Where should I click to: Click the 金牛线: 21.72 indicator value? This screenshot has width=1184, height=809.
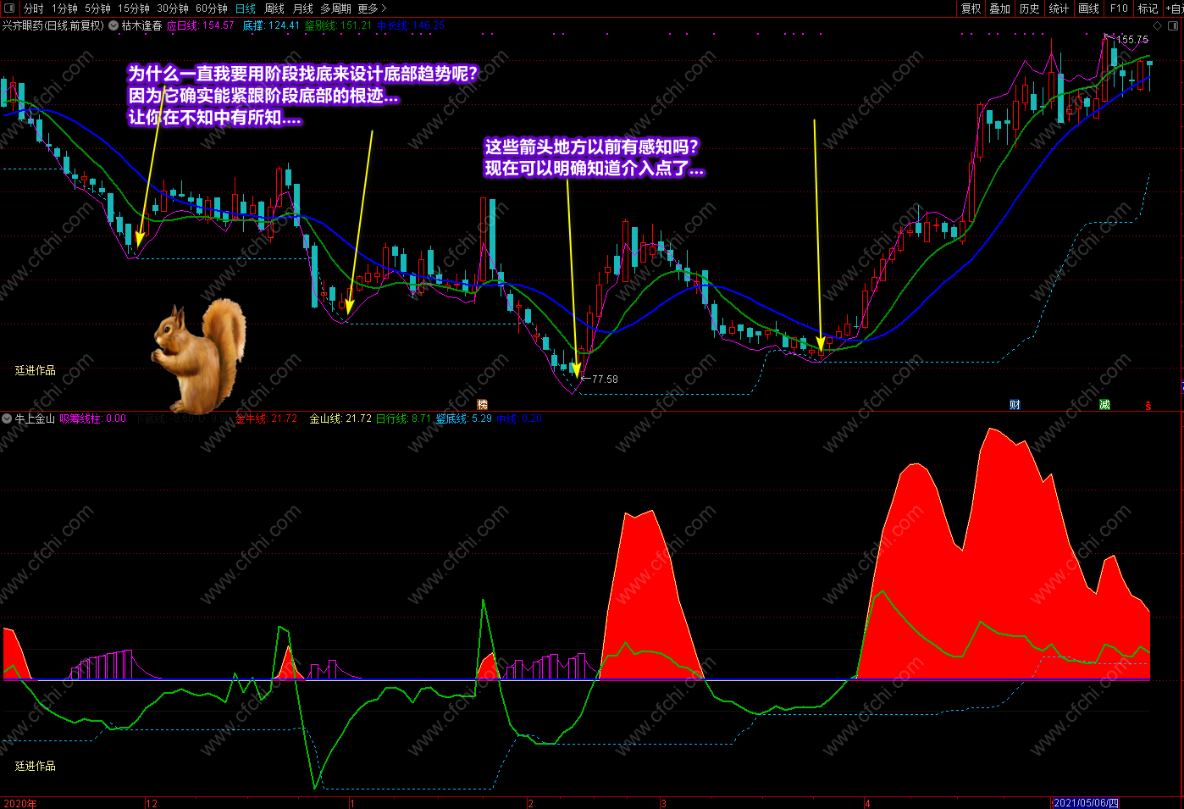[266, 418]
